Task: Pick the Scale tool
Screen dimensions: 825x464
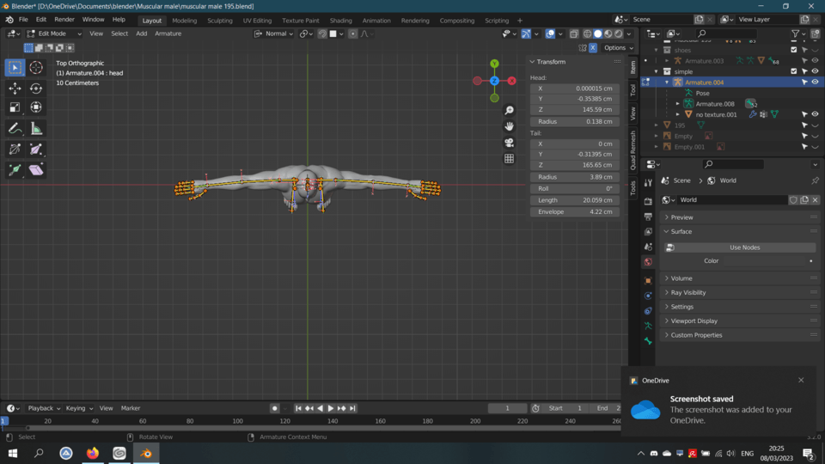Action: tap(15, 107)
